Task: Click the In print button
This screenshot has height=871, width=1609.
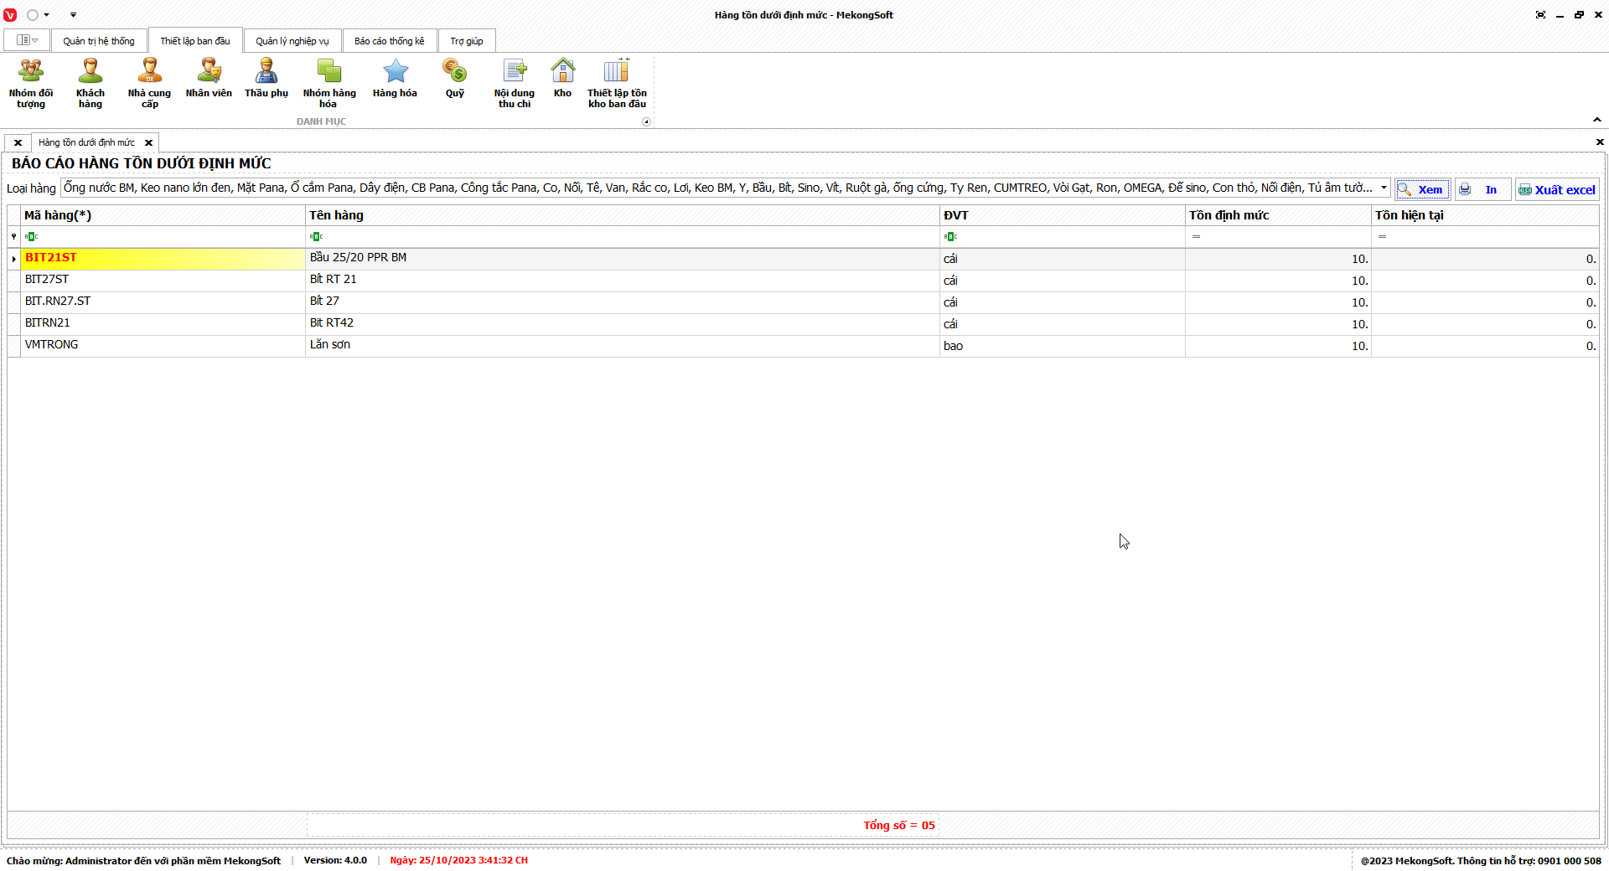Action: 1482,189
